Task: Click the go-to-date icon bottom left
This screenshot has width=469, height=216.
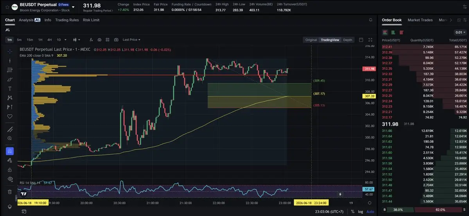Action: (x=24, y=212)
